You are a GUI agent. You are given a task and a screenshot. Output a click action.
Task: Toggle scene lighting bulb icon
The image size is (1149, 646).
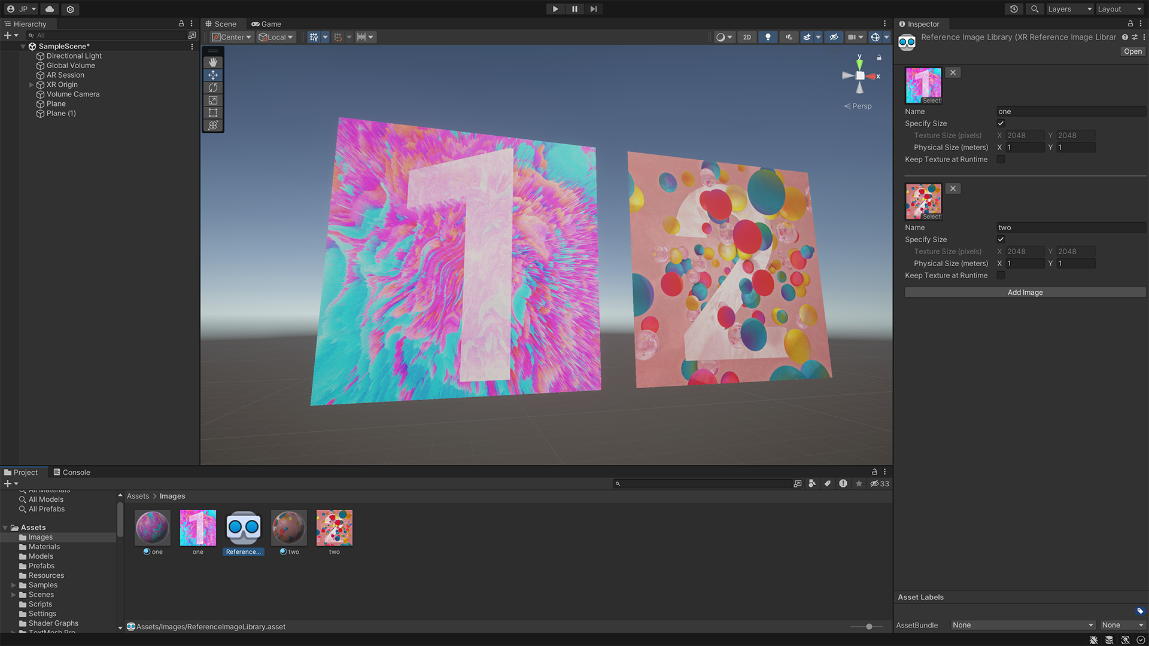(768, 37)
